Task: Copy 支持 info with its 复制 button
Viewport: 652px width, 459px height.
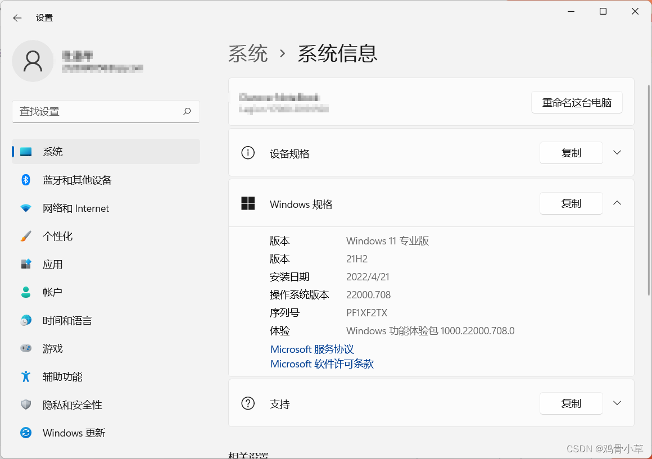Action: click(571, 403)
